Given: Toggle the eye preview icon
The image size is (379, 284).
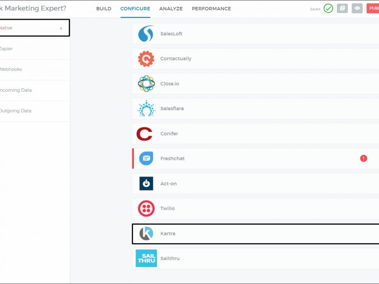Looking at the screenshot, I should 357,8.
